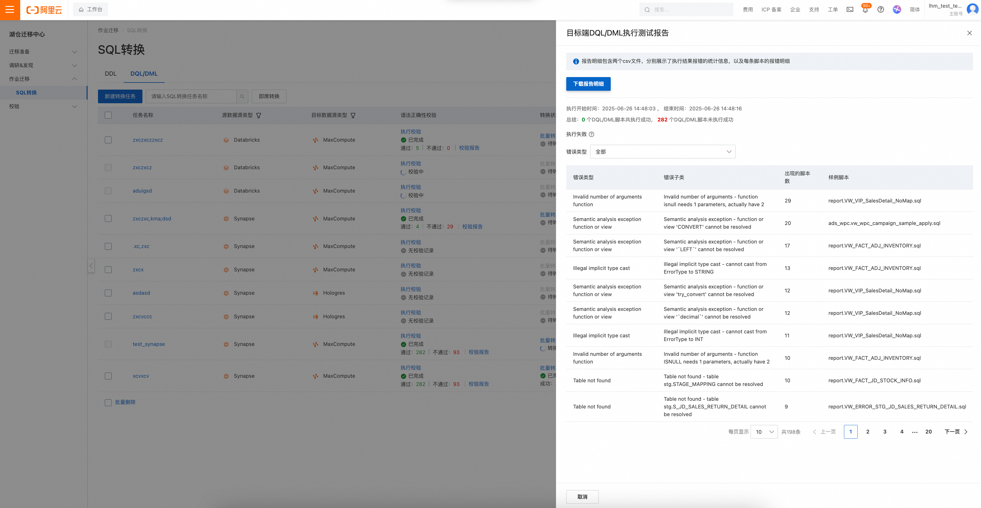Check the zxcx row checkbox
The image size is (981, 508).
tap(109, 270)
